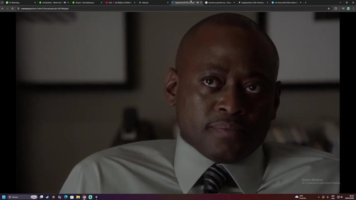Screen dimensions: 356x200
Task: Click the microphone tray icon
Action: 328,197
